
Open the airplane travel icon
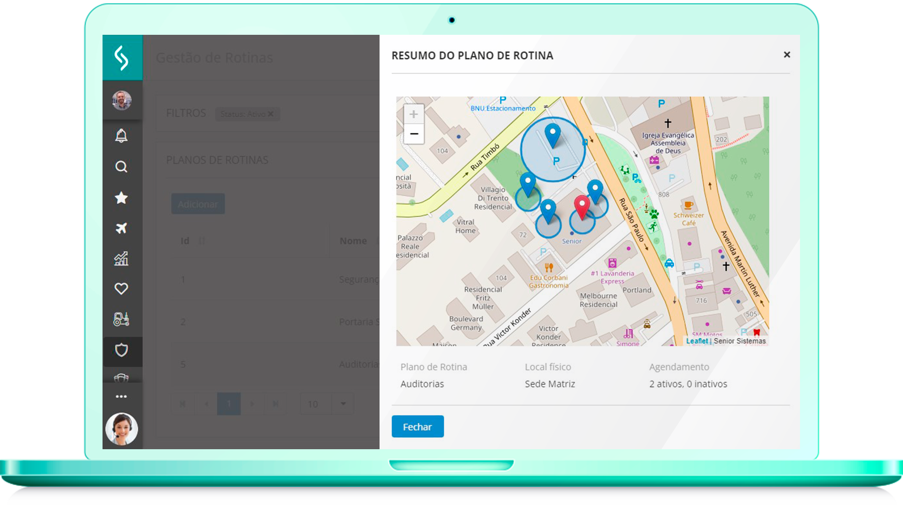(x=121, y=228)
